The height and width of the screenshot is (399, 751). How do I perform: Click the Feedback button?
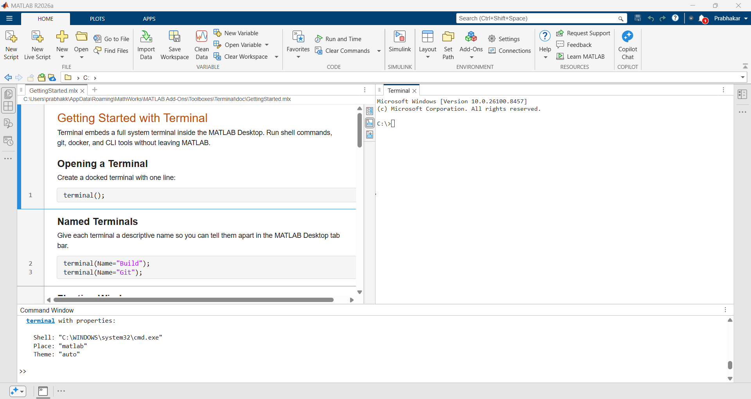tap(574, 45)
